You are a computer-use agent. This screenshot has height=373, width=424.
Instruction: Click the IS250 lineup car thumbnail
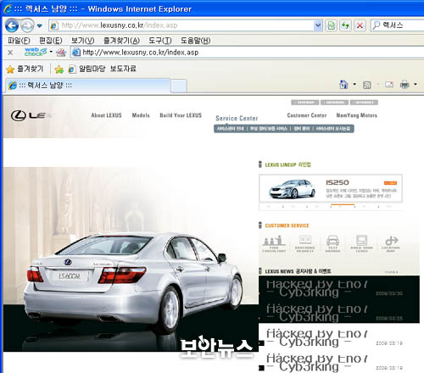292,189
